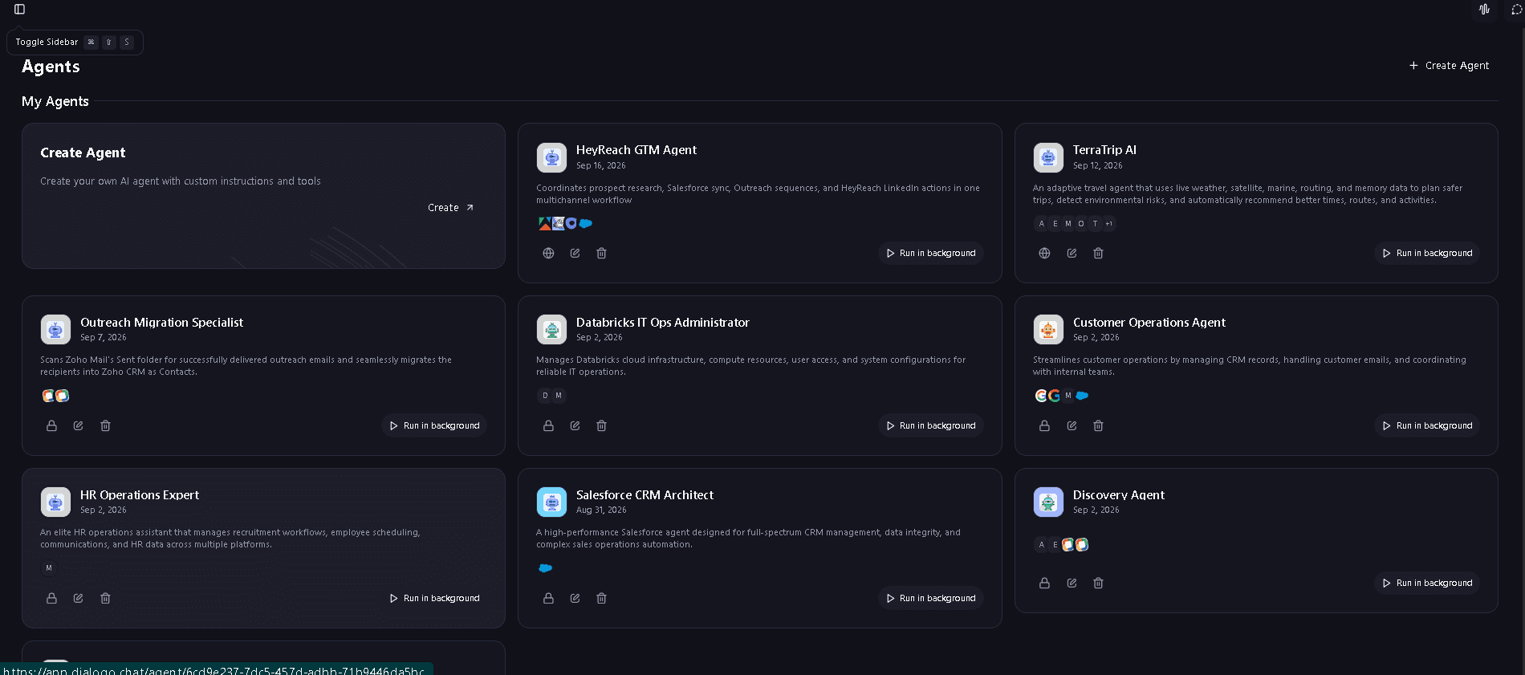Click globe visibility icon on HeyReach GTM Agent
The image size is (1525, 675).
(548, 254)
